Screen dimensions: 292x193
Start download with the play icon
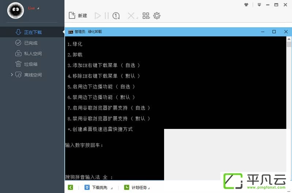coord(98,16)
